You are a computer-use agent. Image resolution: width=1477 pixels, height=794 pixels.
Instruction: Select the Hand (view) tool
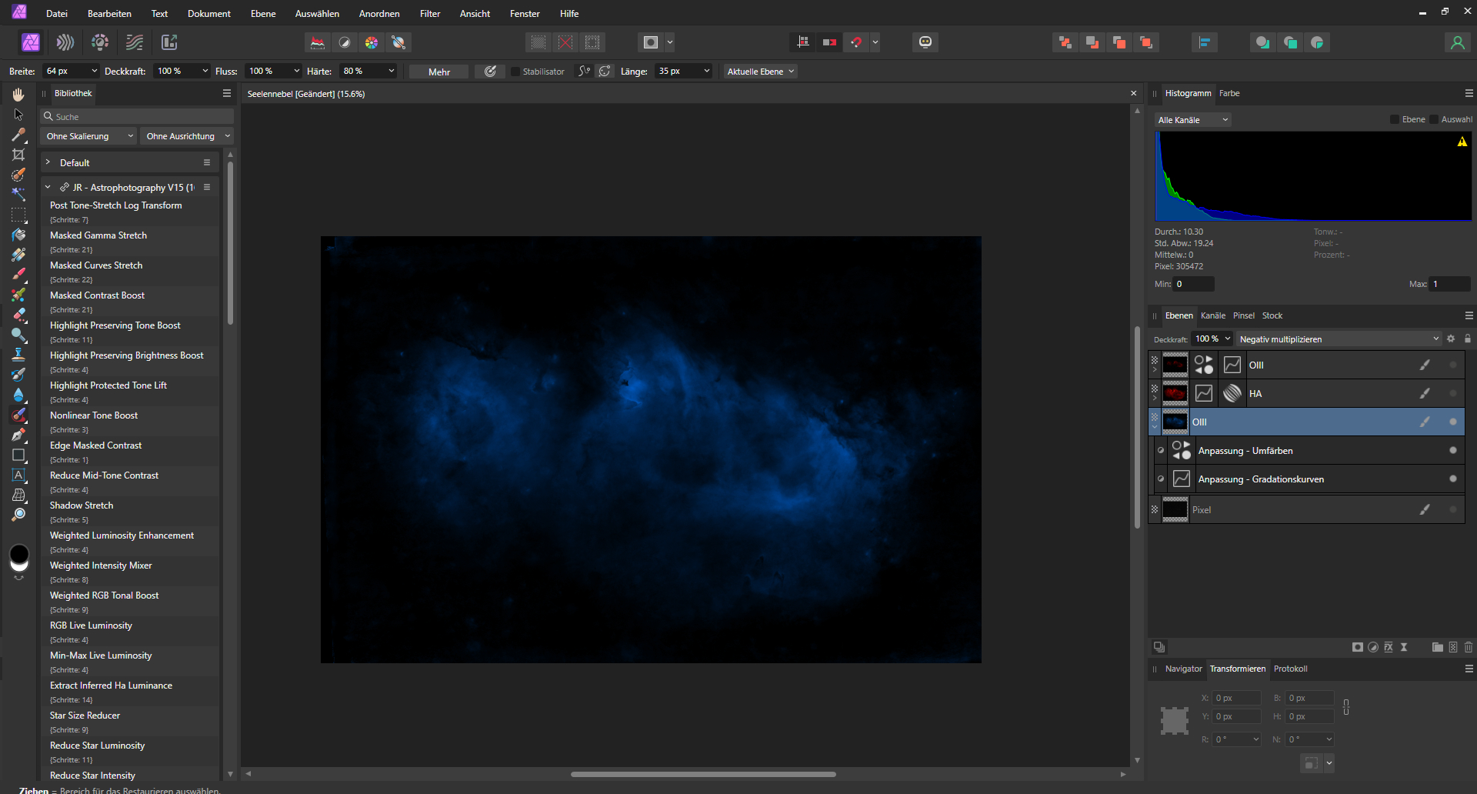(x=18, y=94)
